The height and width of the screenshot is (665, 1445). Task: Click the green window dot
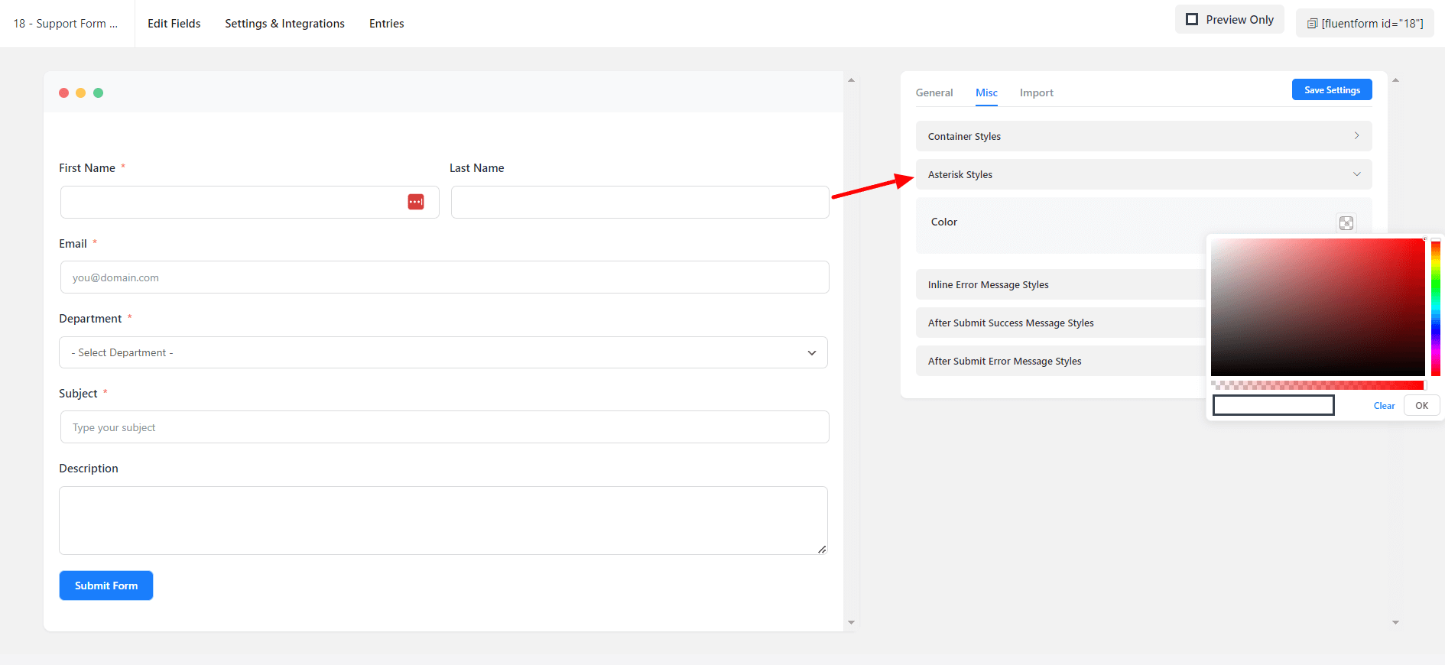98,93
